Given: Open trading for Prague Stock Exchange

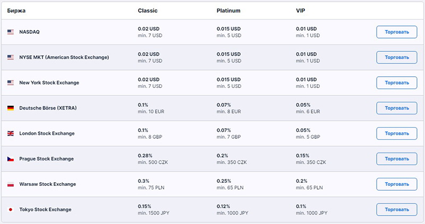Looking at the screenshot, I should [396, 159].
